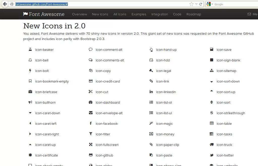Switch to Examples in the navbar

point(139,14)
